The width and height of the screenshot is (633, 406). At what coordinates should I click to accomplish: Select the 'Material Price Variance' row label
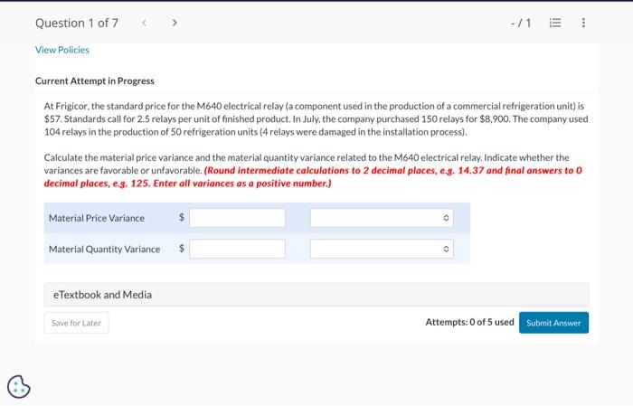coord(97,218)
